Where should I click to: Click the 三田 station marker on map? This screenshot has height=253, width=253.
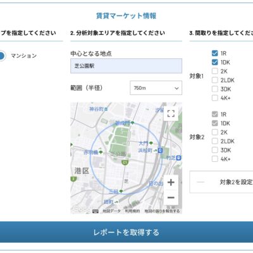coord(121,192)
